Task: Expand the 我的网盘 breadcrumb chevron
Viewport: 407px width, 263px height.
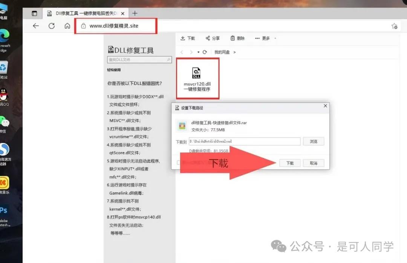Action: [234, 52]
